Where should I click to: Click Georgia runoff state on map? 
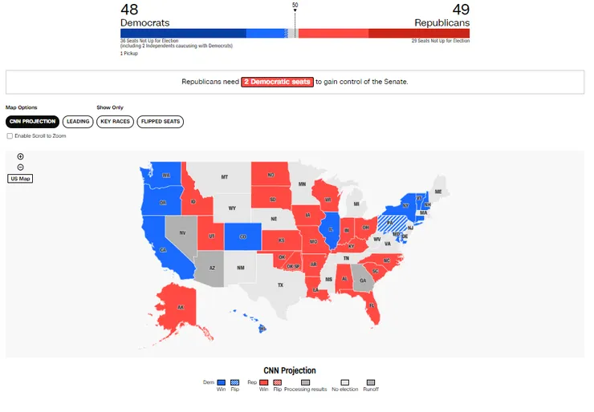pos(363,281)
